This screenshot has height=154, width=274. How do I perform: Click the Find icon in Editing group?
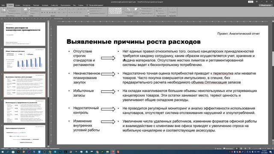point(157,9)
